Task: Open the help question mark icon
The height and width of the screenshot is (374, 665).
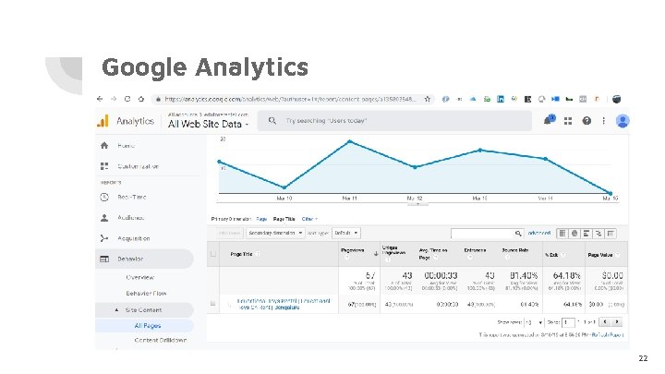Action: 586,121
